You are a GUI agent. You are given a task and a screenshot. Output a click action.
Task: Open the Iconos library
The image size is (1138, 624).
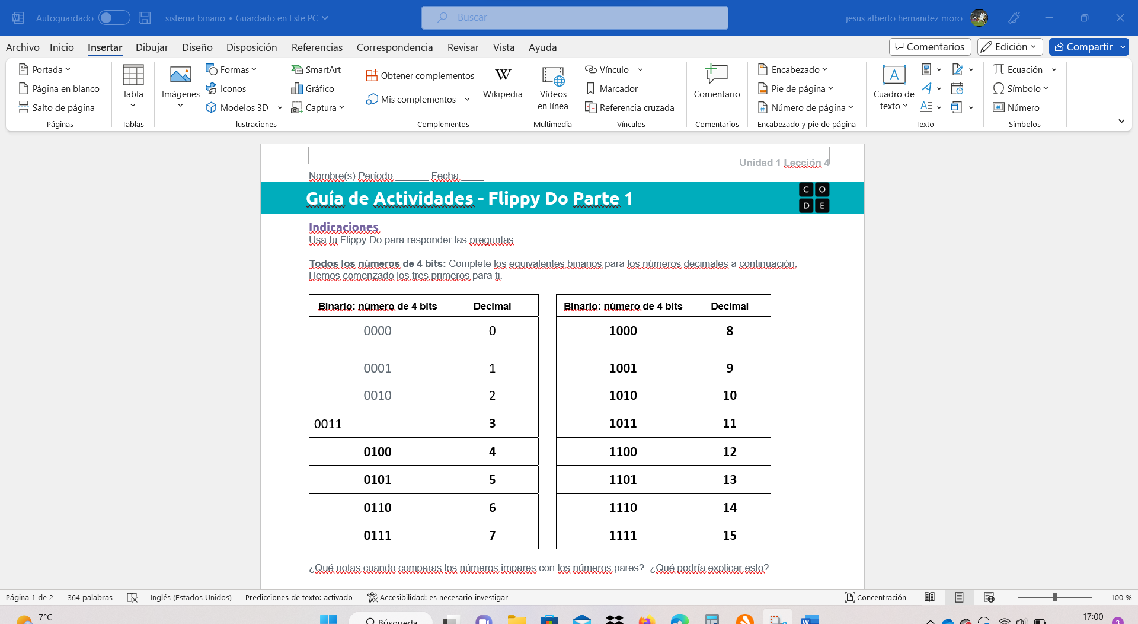[x=226, y=88]
